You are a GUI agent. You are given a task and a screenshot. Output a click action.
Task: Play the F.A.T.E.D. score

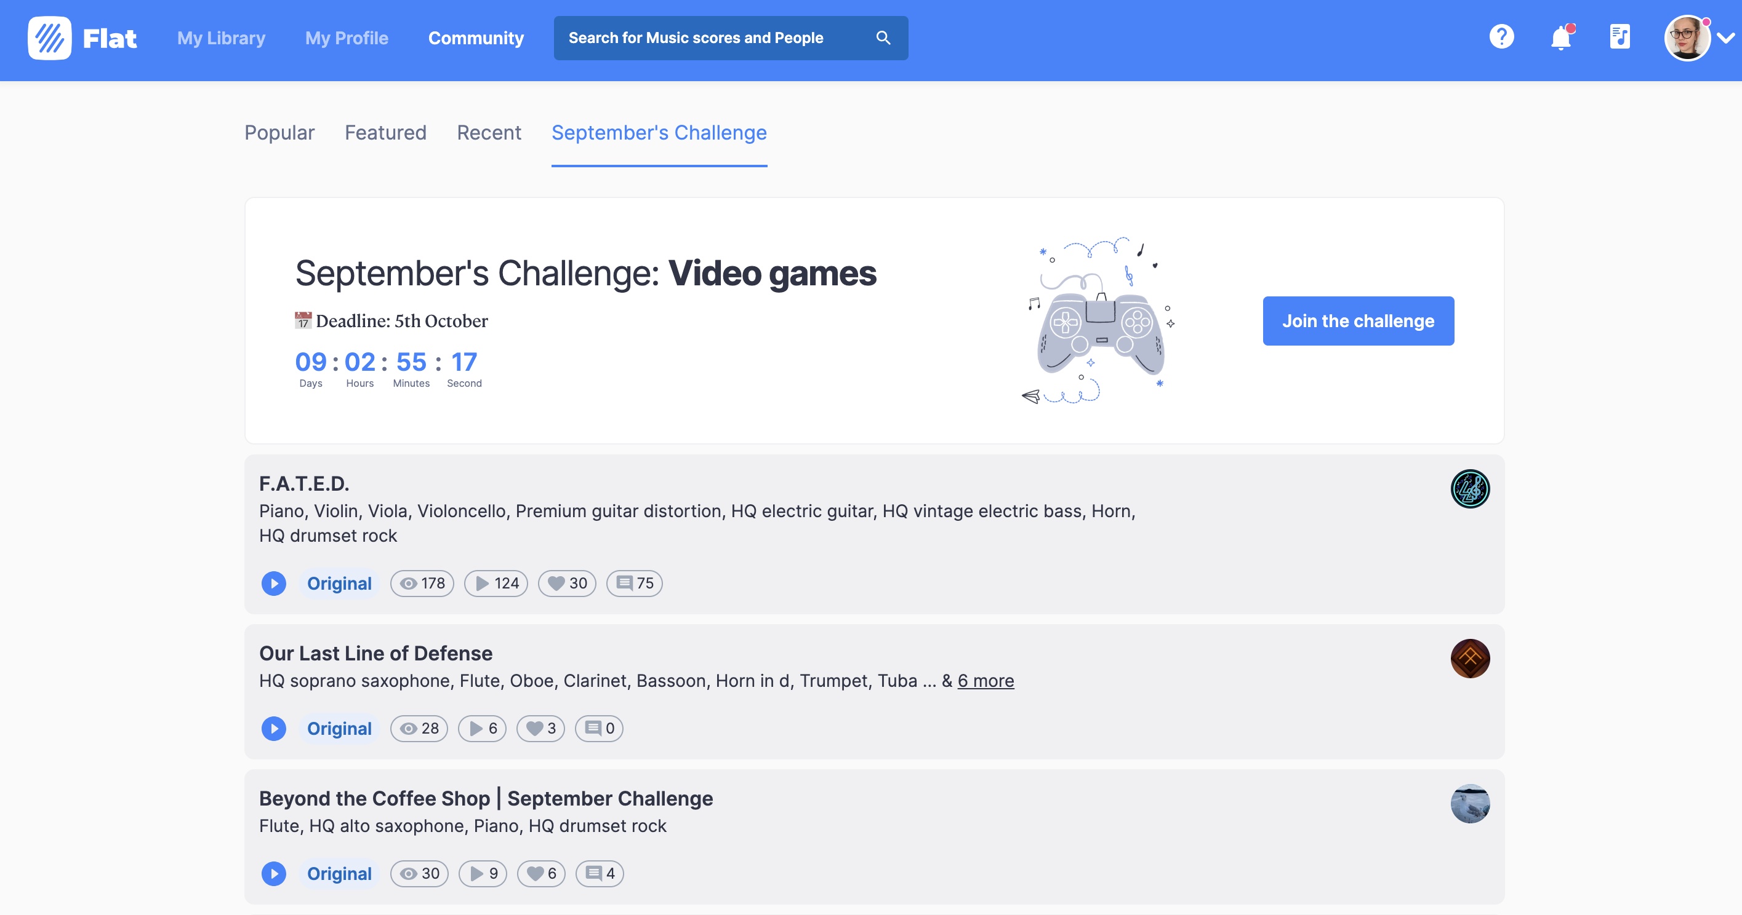coord(274,583)
